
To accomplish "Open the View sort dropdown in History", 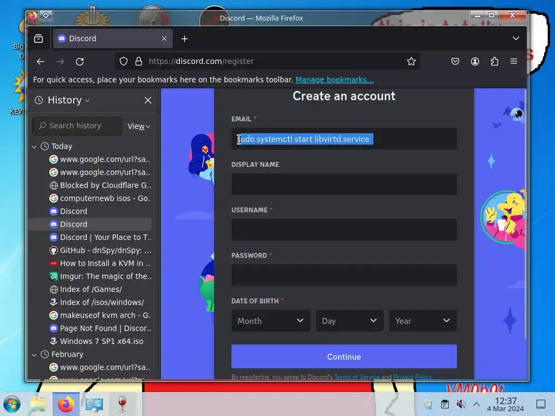I will (x=139, y=126).
